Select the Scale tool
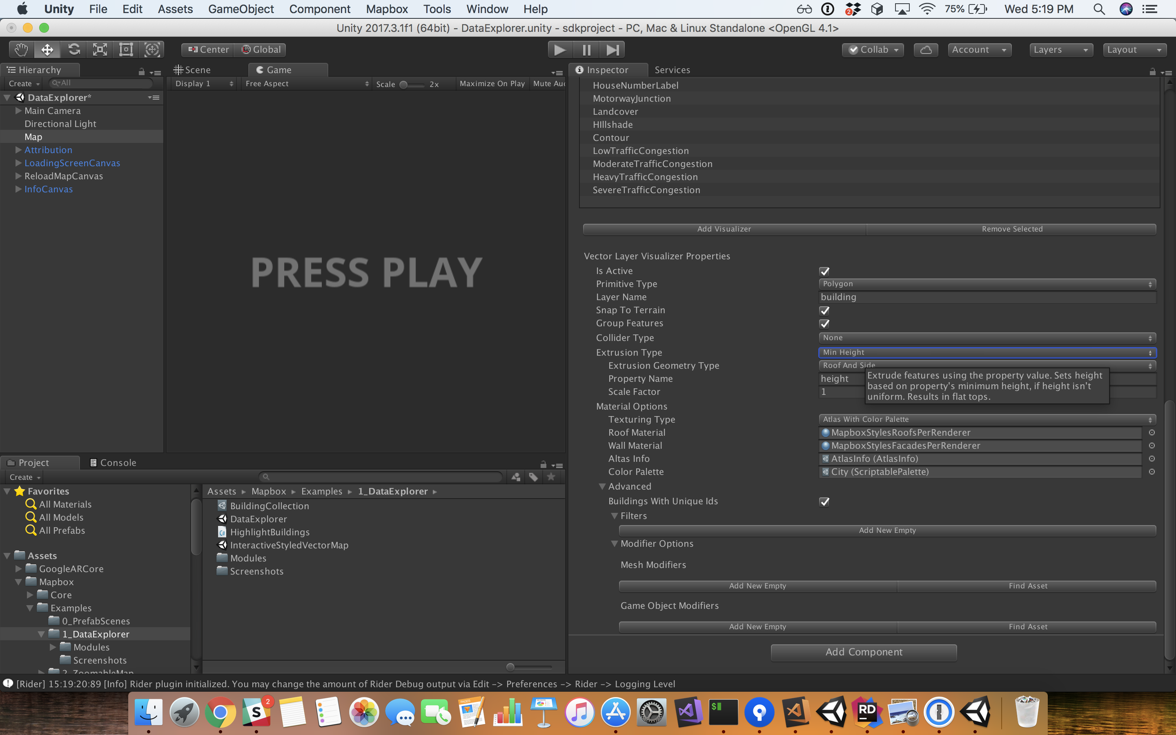 (x=100, y=49)
